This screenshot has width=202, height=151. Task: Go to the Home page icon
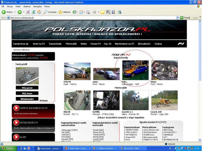pyautogui.click(x=39, y=12)
